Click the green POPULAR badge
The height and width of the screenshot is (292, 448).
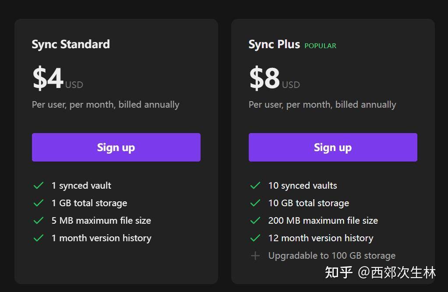click(320, 46)
